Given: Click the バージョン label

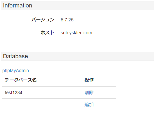Looking at the screenshot, I should pos(43,20).
